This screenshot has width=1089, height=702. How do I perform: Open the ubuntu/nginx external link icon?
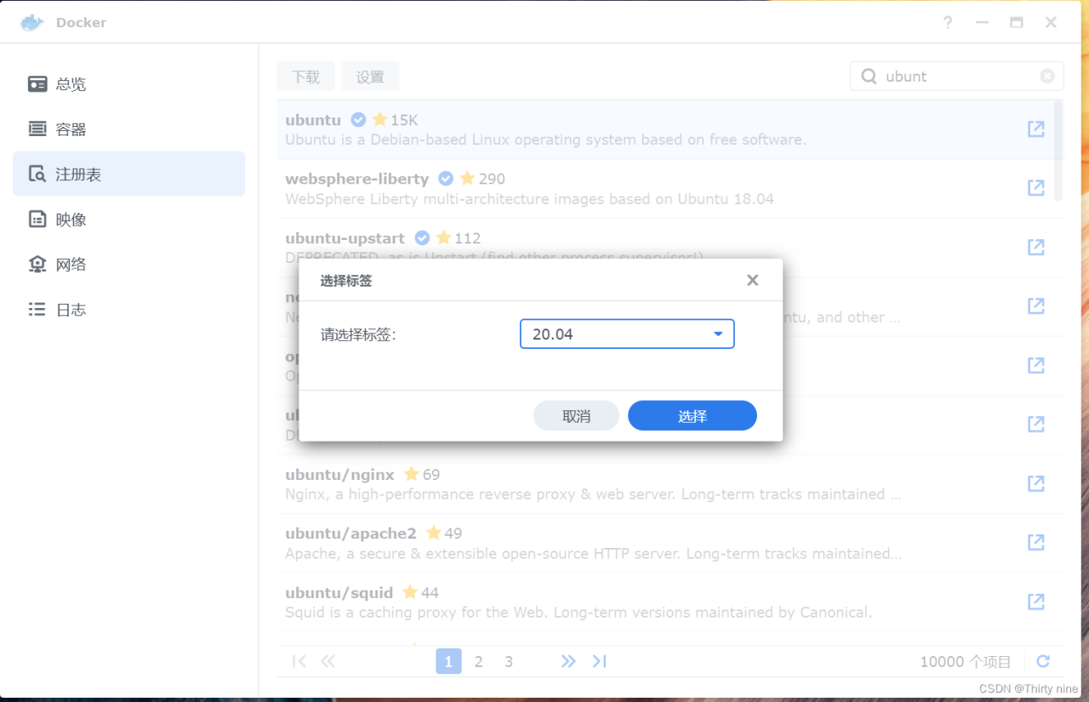(1035, 482)
